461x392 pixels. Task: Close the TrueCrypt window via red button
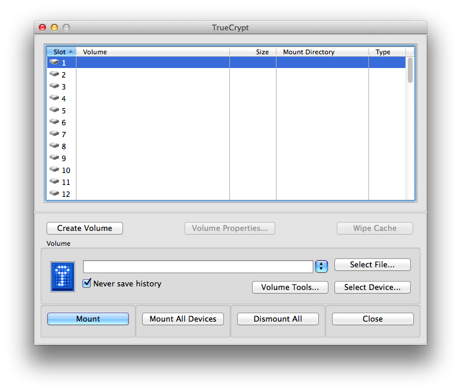coord(42,27)
